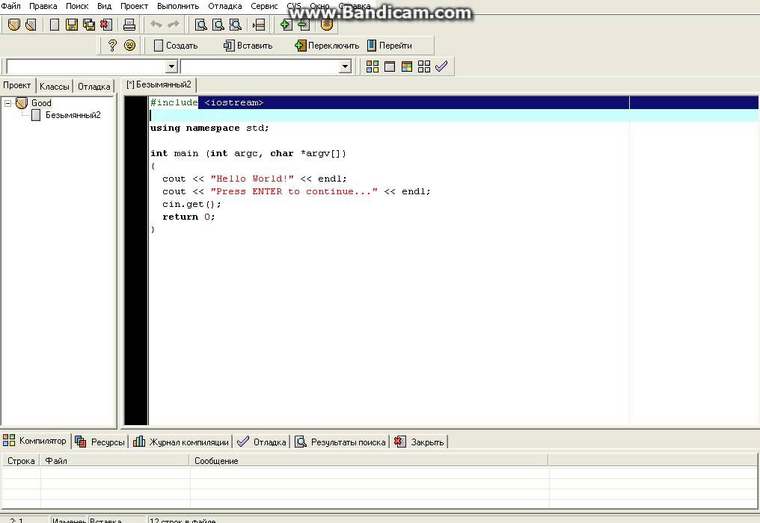Open the Ресурсы bottom tab
Screen dimensions: 760x523
tap(100, 442)
